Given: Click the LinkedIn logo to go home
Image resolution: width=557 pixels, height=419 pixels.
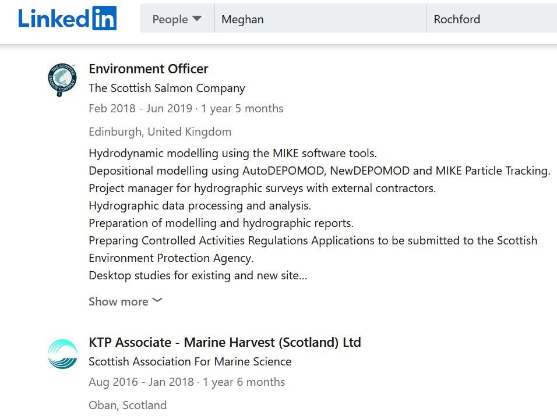Looking at the screenshot, I should coord(67,18).
